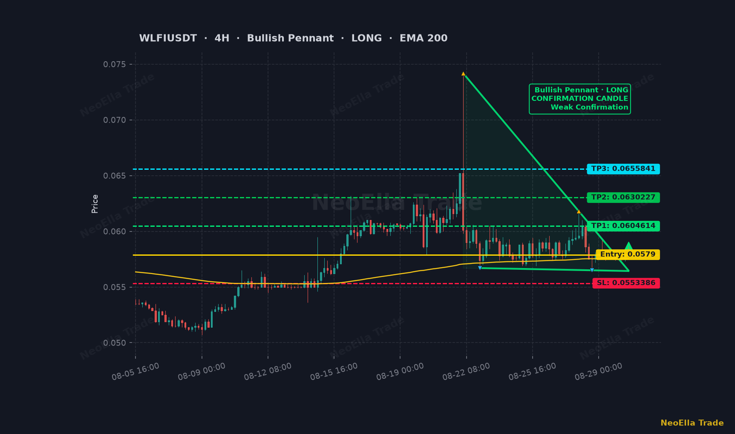Click the Weak Confirmation annotation text

(x=589, y=107)
